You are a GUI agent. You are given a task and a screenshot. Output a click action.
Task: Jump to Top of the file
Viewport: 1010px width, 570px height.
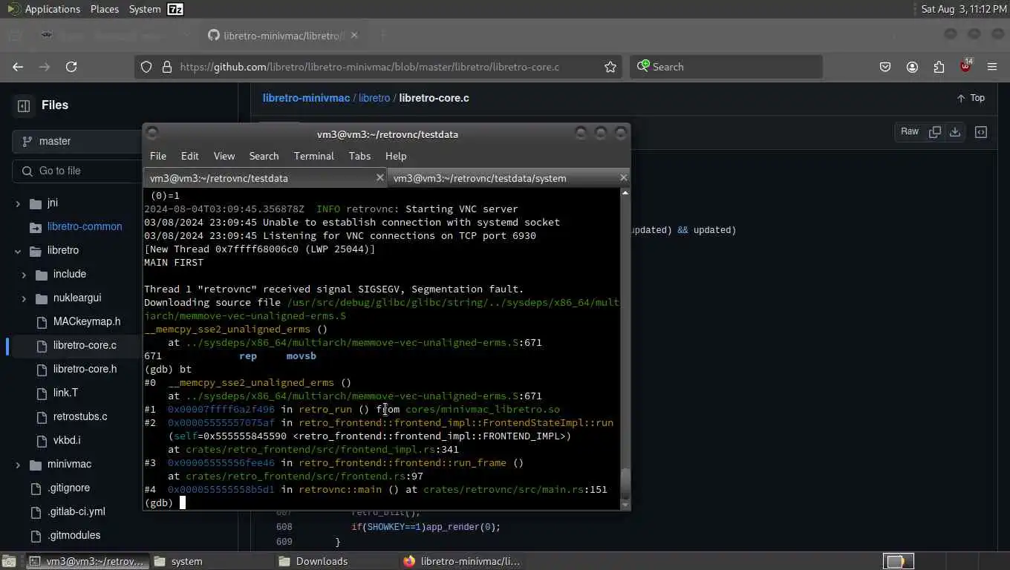click(970, 98)
